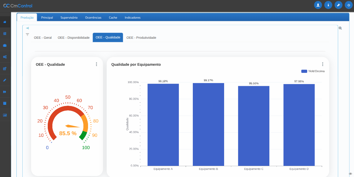The height and width of the screenshot is (177, 354).
Task: Click the CmControl logo link
Action: click(x=18, y=6)
